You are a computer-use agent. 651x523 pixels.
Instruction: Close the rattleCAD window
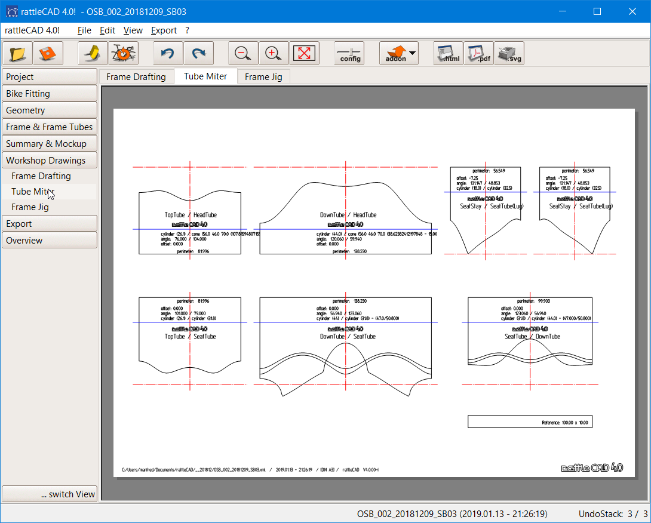click(x=632, y=11)
